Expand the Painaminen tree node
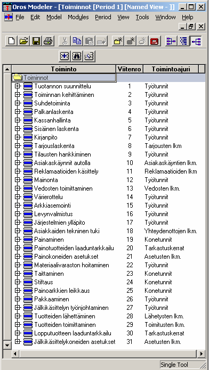Screen dimensions: 209x370 [17, 240]
